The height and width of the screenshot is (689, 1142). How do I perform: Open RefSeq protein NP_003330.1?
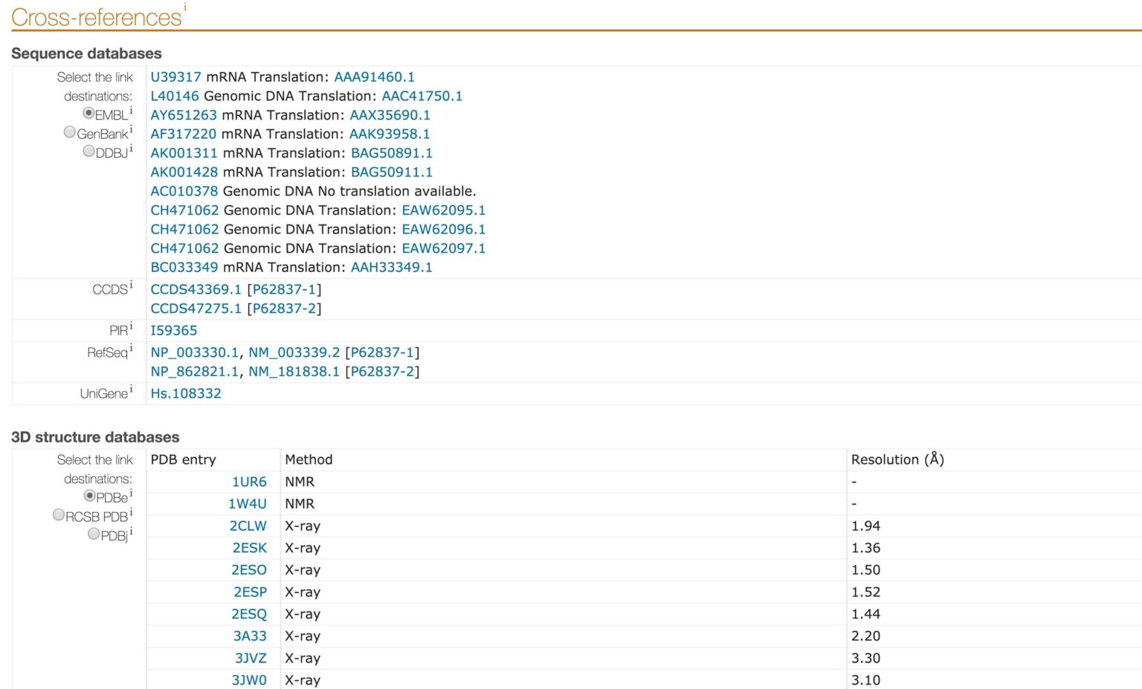(195, 352)
